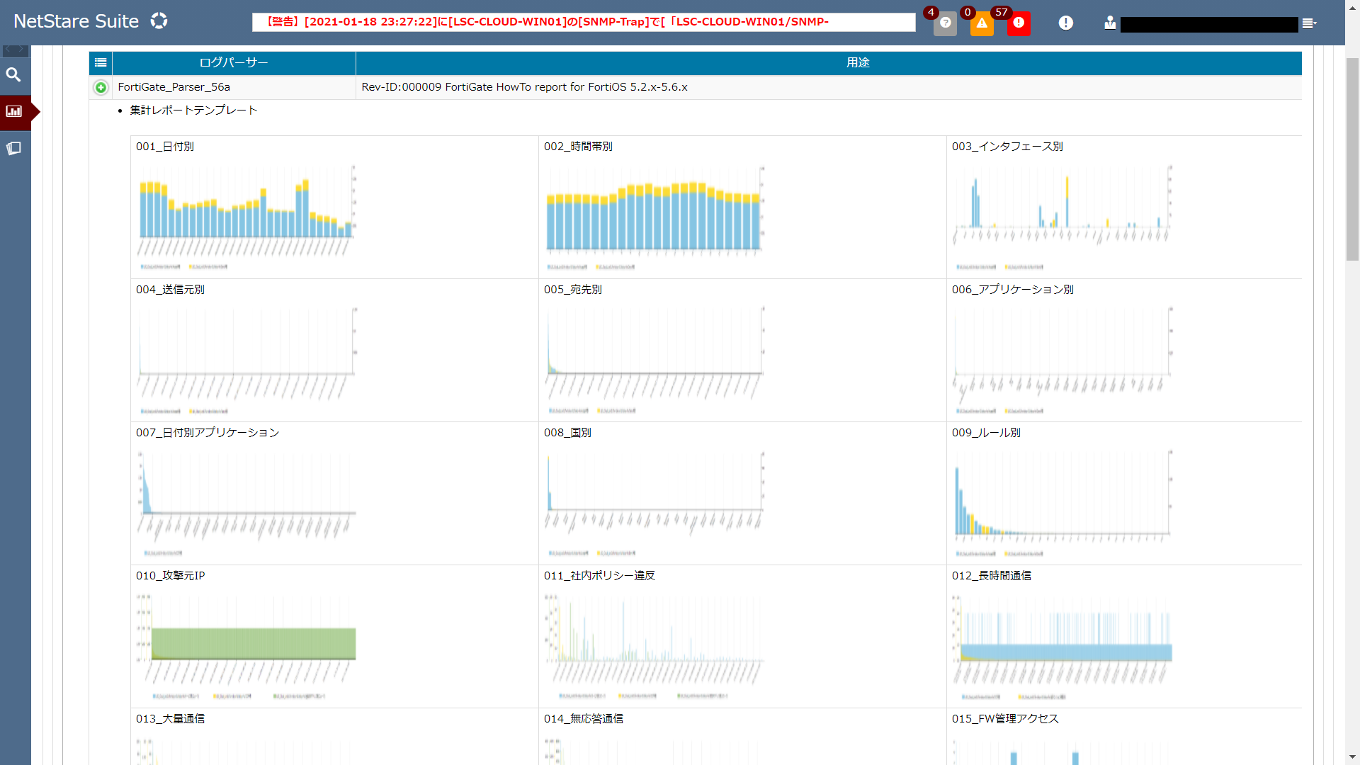Click the 004_送信元別 title label
The width and height of the screenshot is (1360, 765).
pyautogui.click(x=170, y=290)
